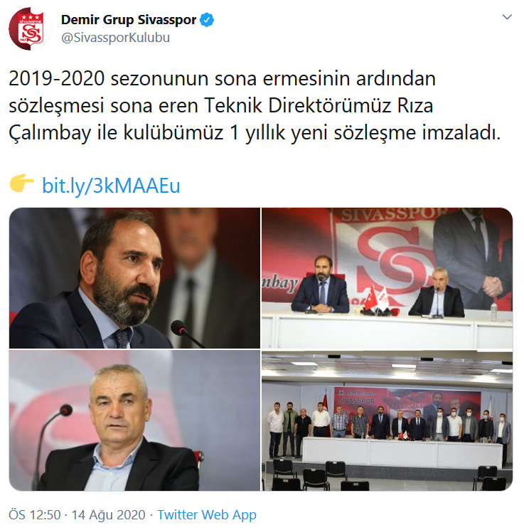The image size is (524, 530).
Task: Open group photo behind the long table
Action: (387, 420)
